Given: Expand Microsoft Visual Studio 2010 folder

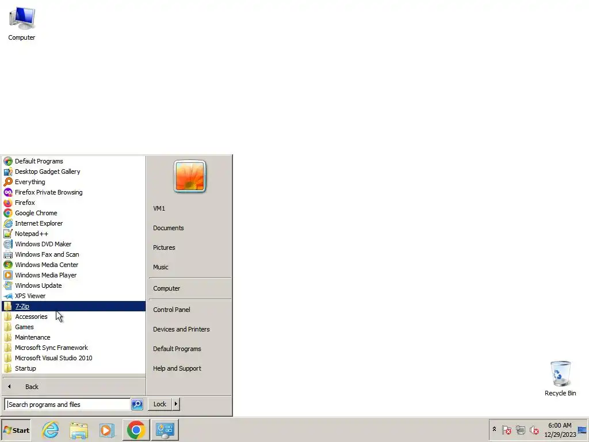Looking at the screenshot, I should point(74,358).
